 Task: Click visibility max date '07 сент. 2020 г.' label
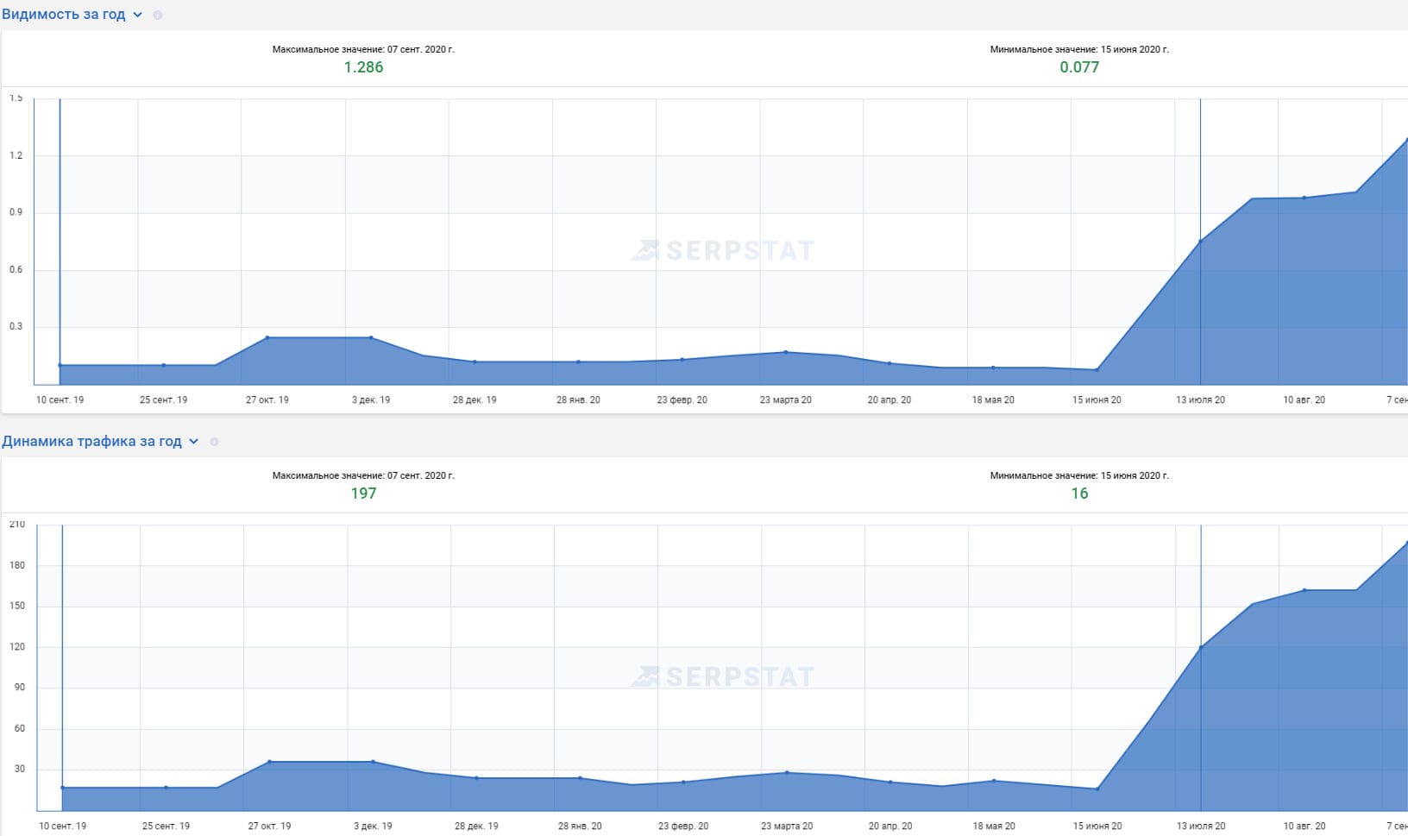coord(421,49)
